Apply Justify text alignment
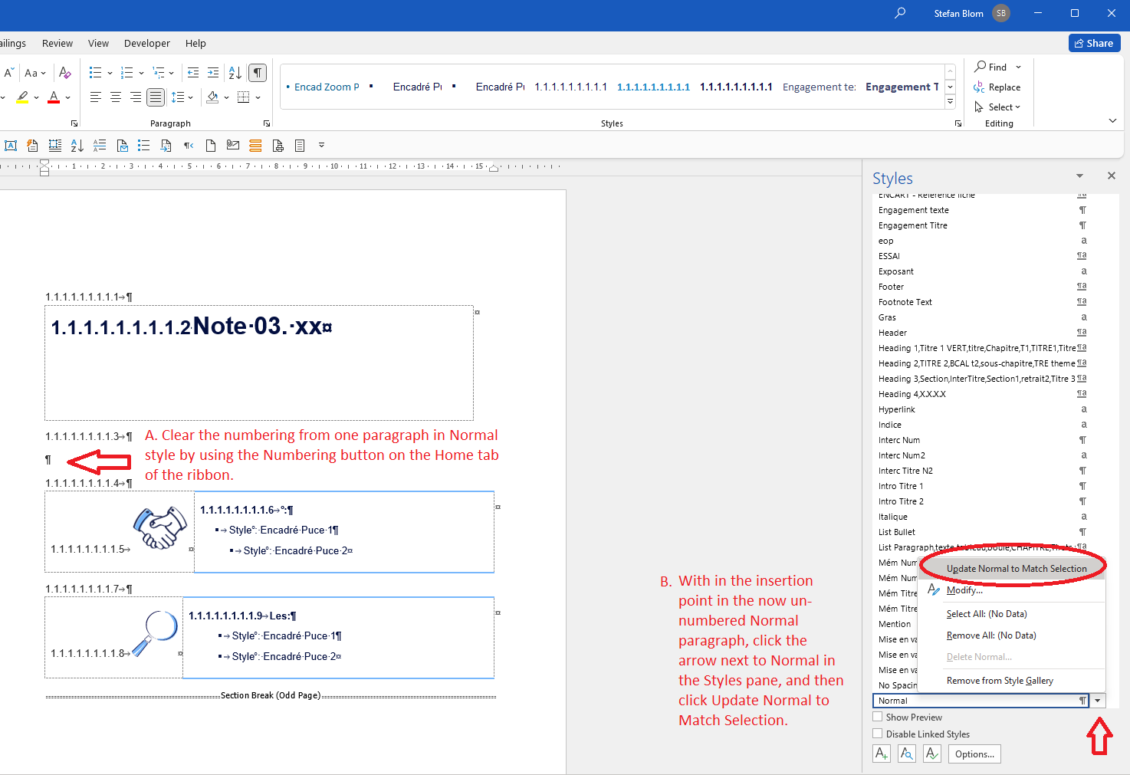The image size is (1130, 775). coord(156,97)
